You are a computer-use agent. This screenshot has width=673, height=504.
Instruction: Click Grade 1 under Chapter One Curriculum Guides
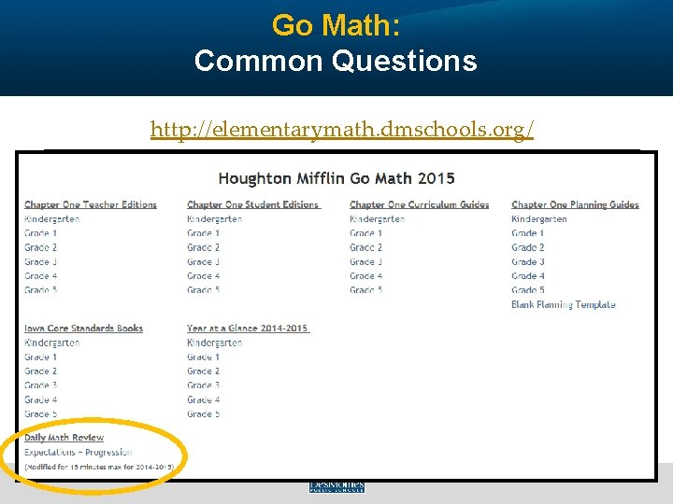pos(366,233)
